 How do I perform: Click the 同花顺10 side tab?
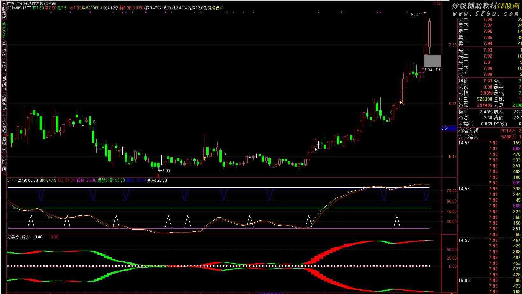pyautogui.click(x=4, y=83)
